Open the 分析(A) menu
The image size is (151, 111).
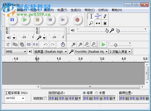coord(103,10)
